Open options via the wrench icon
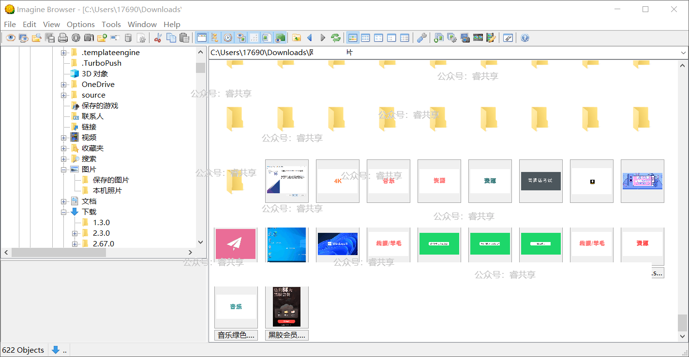 (421, 38)
